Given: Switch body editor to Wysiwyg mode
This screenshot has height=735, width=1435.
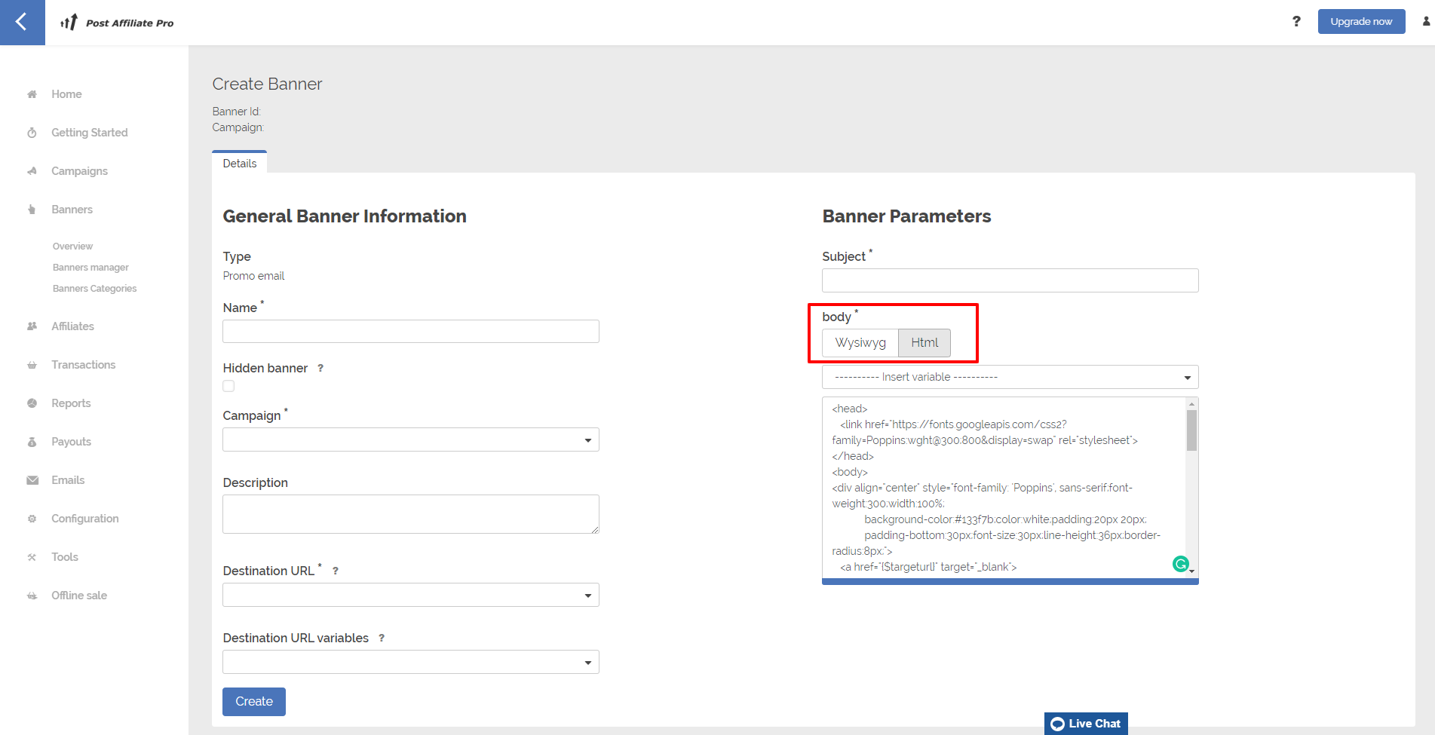Looking at the screenshot, I should [860, 343].
